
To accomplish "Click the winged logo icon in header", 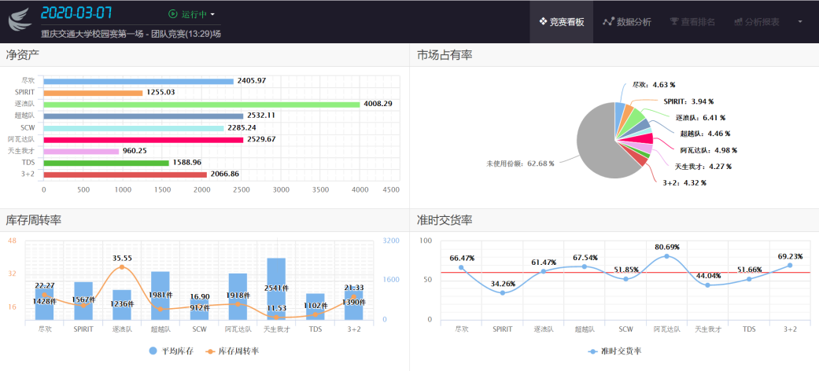I will coord(20,18).
